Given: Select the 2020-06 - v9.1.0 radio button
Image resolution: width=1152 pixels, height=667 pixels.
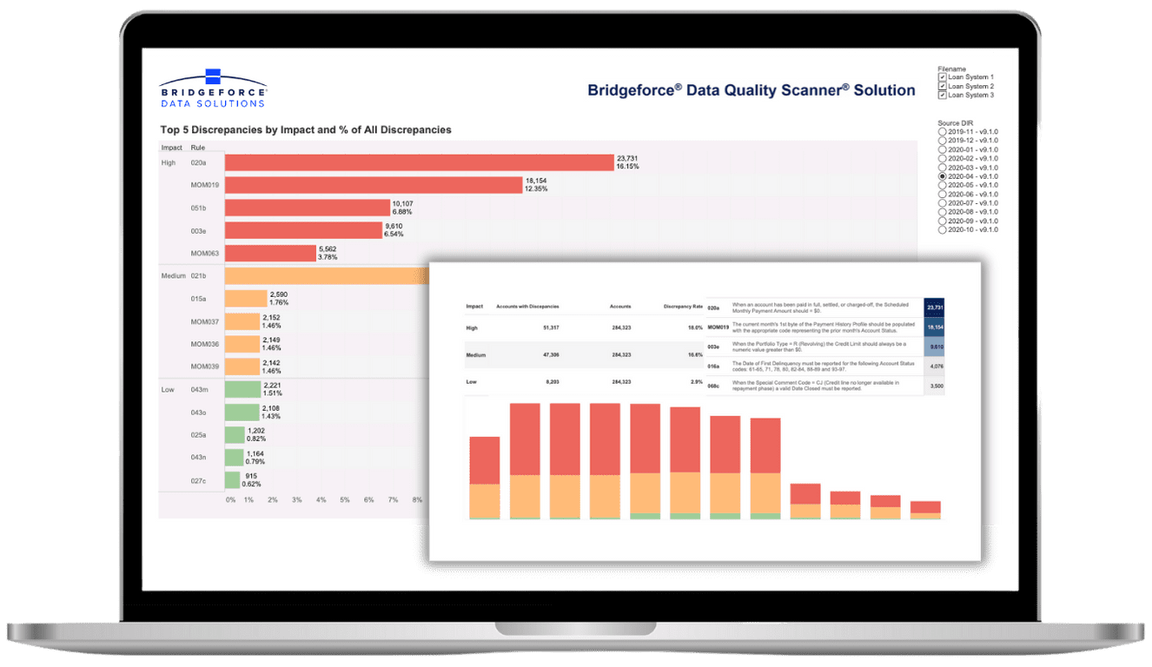Looking at the screenshot, I should tap(943, 195).
